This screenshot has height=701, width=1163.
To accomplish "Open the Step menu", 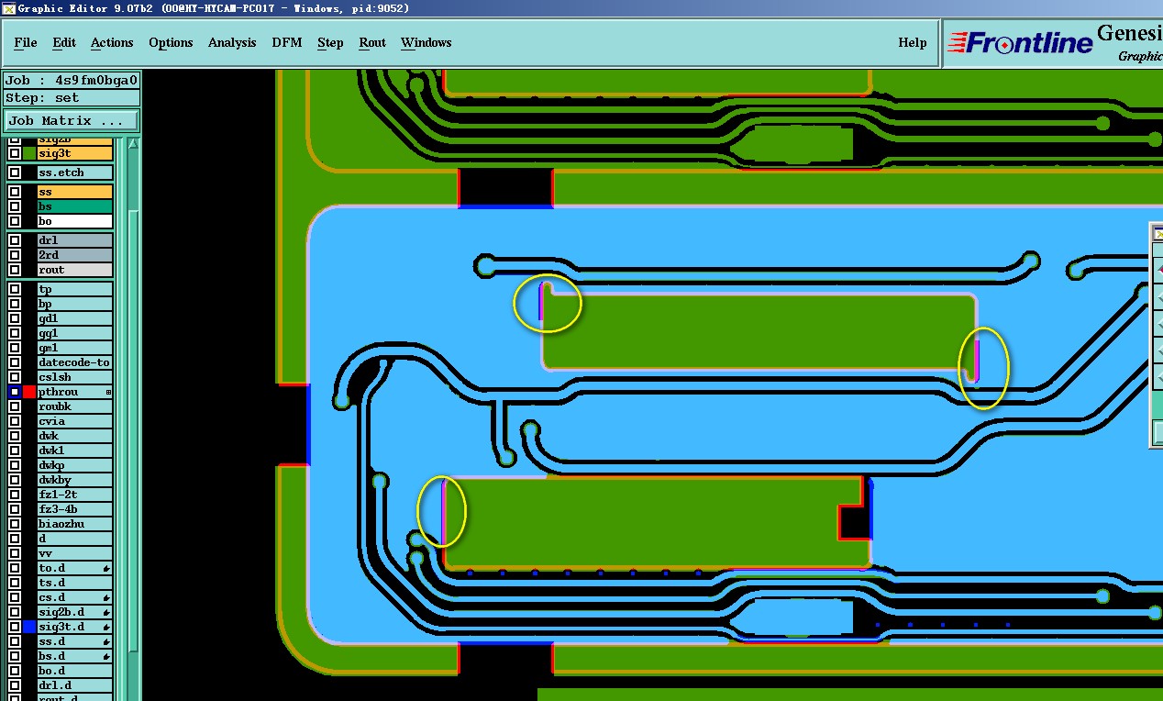I will point(330,42).
